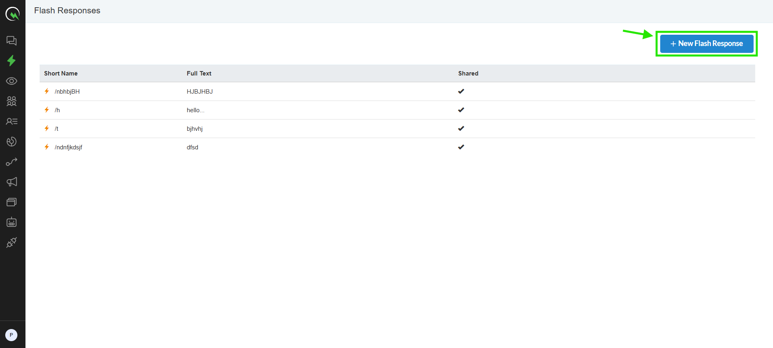Viewport: 773px width, 348px height.
Task: Open the chatbot robot icon
Action: point(12,222)
